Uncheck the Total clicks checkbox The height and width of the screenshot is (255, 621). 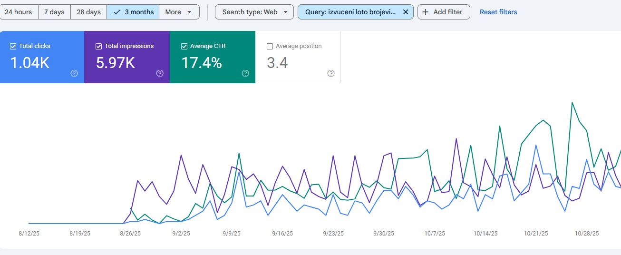[x=13, y=46]
